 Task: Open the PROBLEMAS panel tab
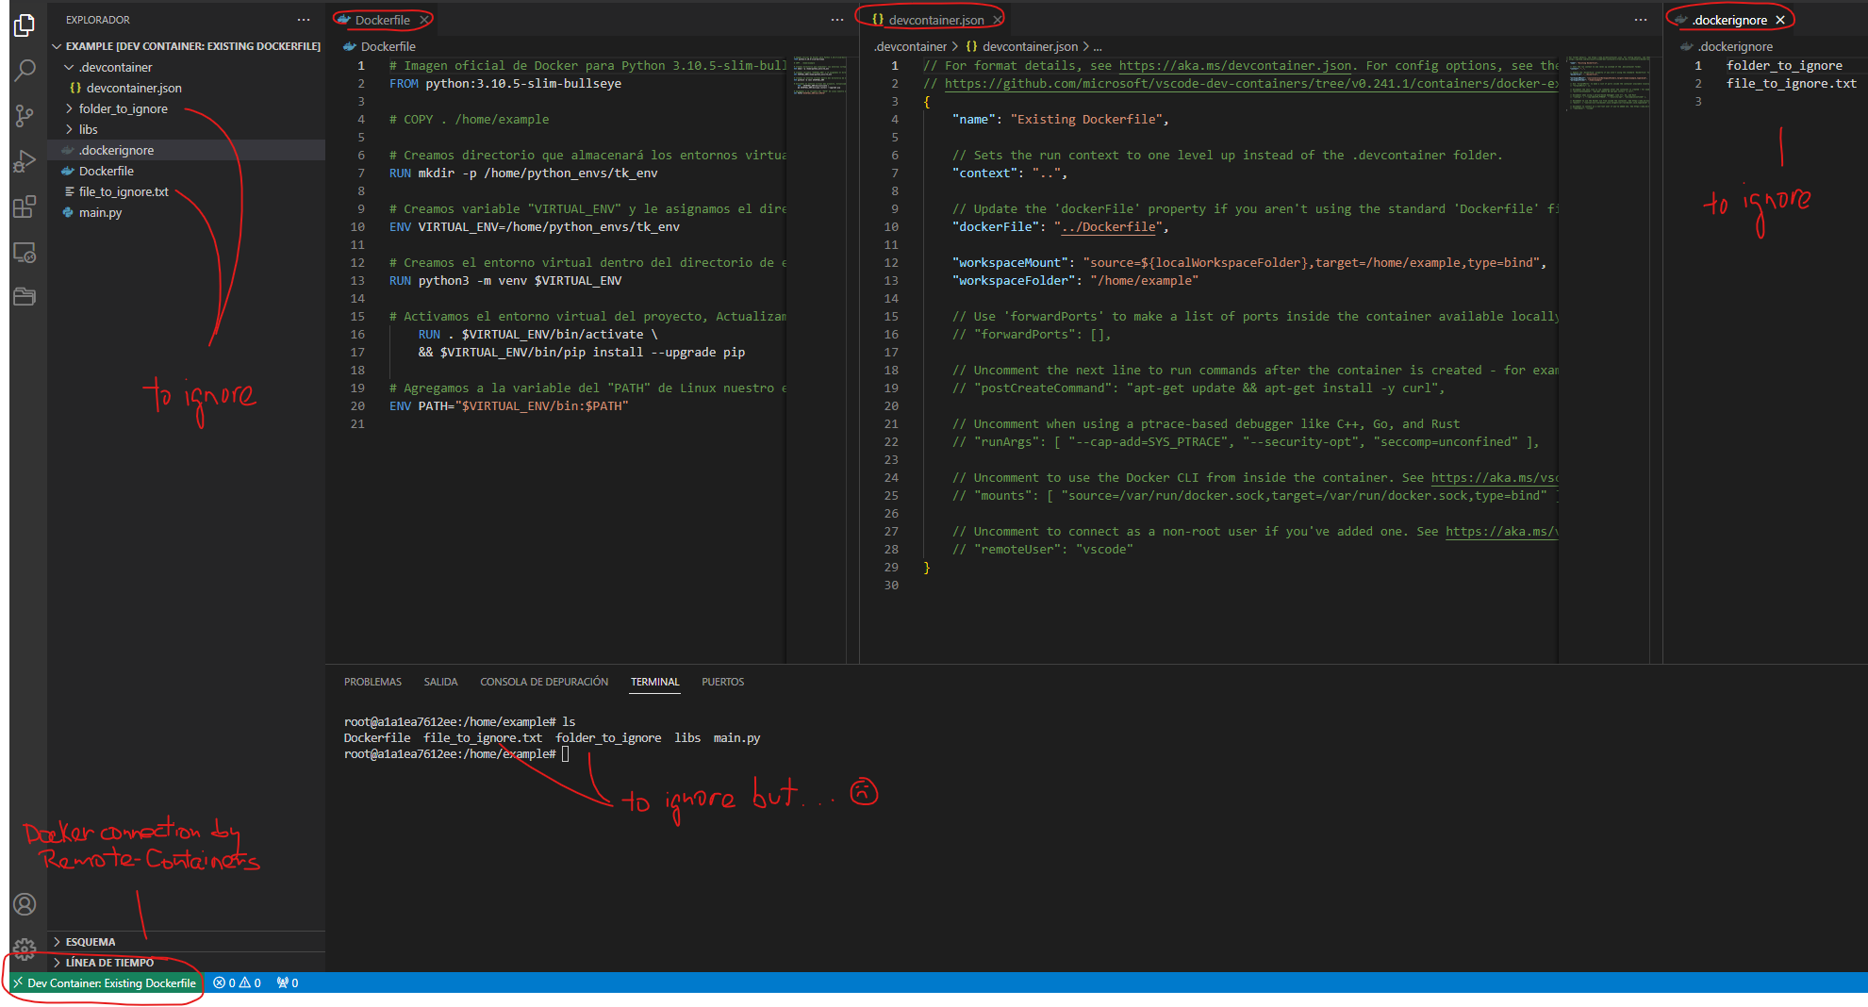point(372,682)
